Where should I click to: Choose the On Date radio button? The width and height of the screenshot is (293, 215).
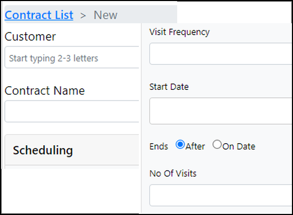pos(217,144)
